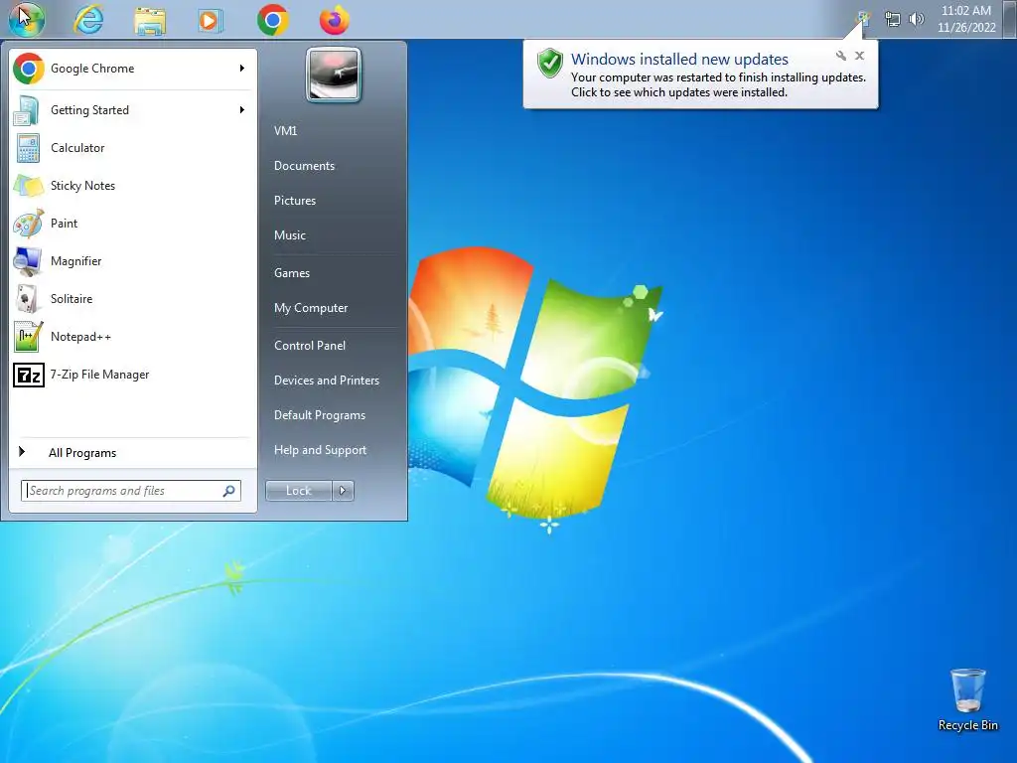Launch Notepad++ via its icon
Viewport: 1017px width, 763px height.
click(x=29, y=337)
